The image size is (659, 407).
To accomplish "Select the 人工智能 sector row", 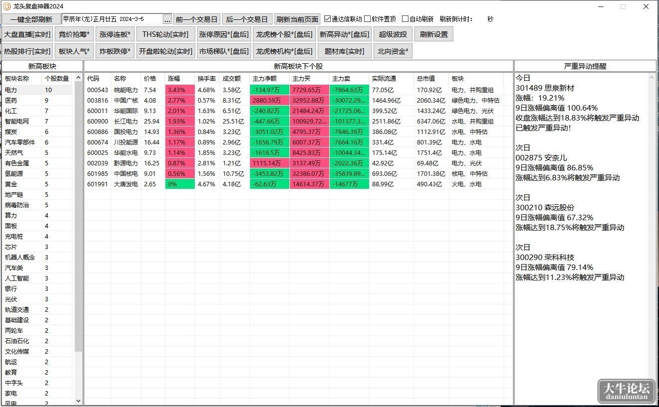I will click(x=37, y=278).
